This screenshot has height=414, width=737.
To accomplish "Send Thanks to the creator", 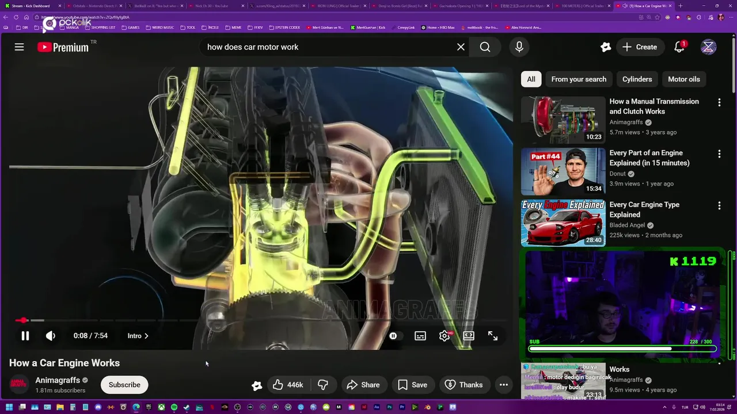I will coord(464,385).
